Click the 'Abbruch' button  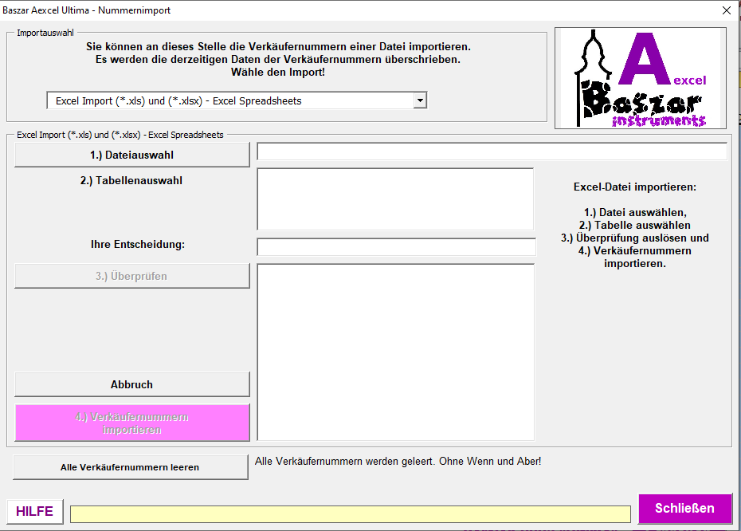pyautogui.click(x=131, y=384)
